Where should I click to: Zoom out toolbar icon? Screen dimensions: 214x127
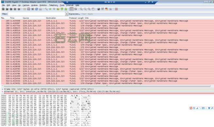click(x=85, y=9)
